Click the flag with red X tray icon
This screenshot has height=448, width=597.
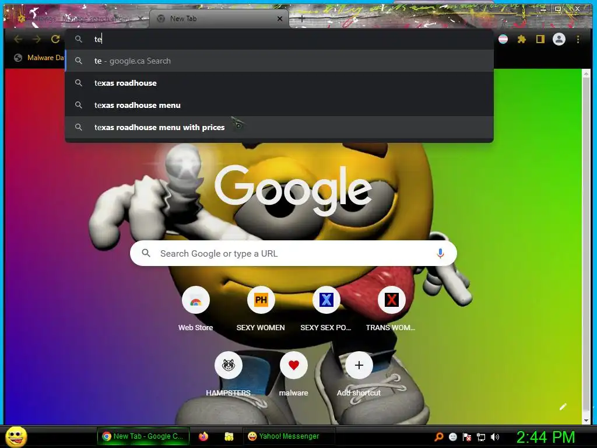(x=467, y=436)
